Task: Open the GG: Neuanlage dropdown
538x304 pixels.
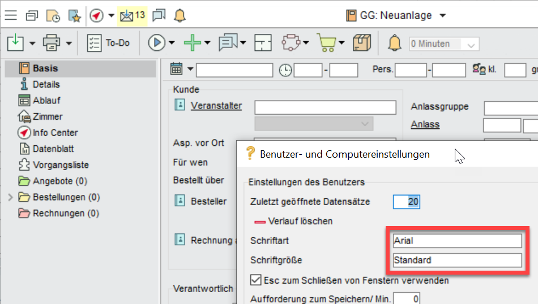Action: pos(443,15)
